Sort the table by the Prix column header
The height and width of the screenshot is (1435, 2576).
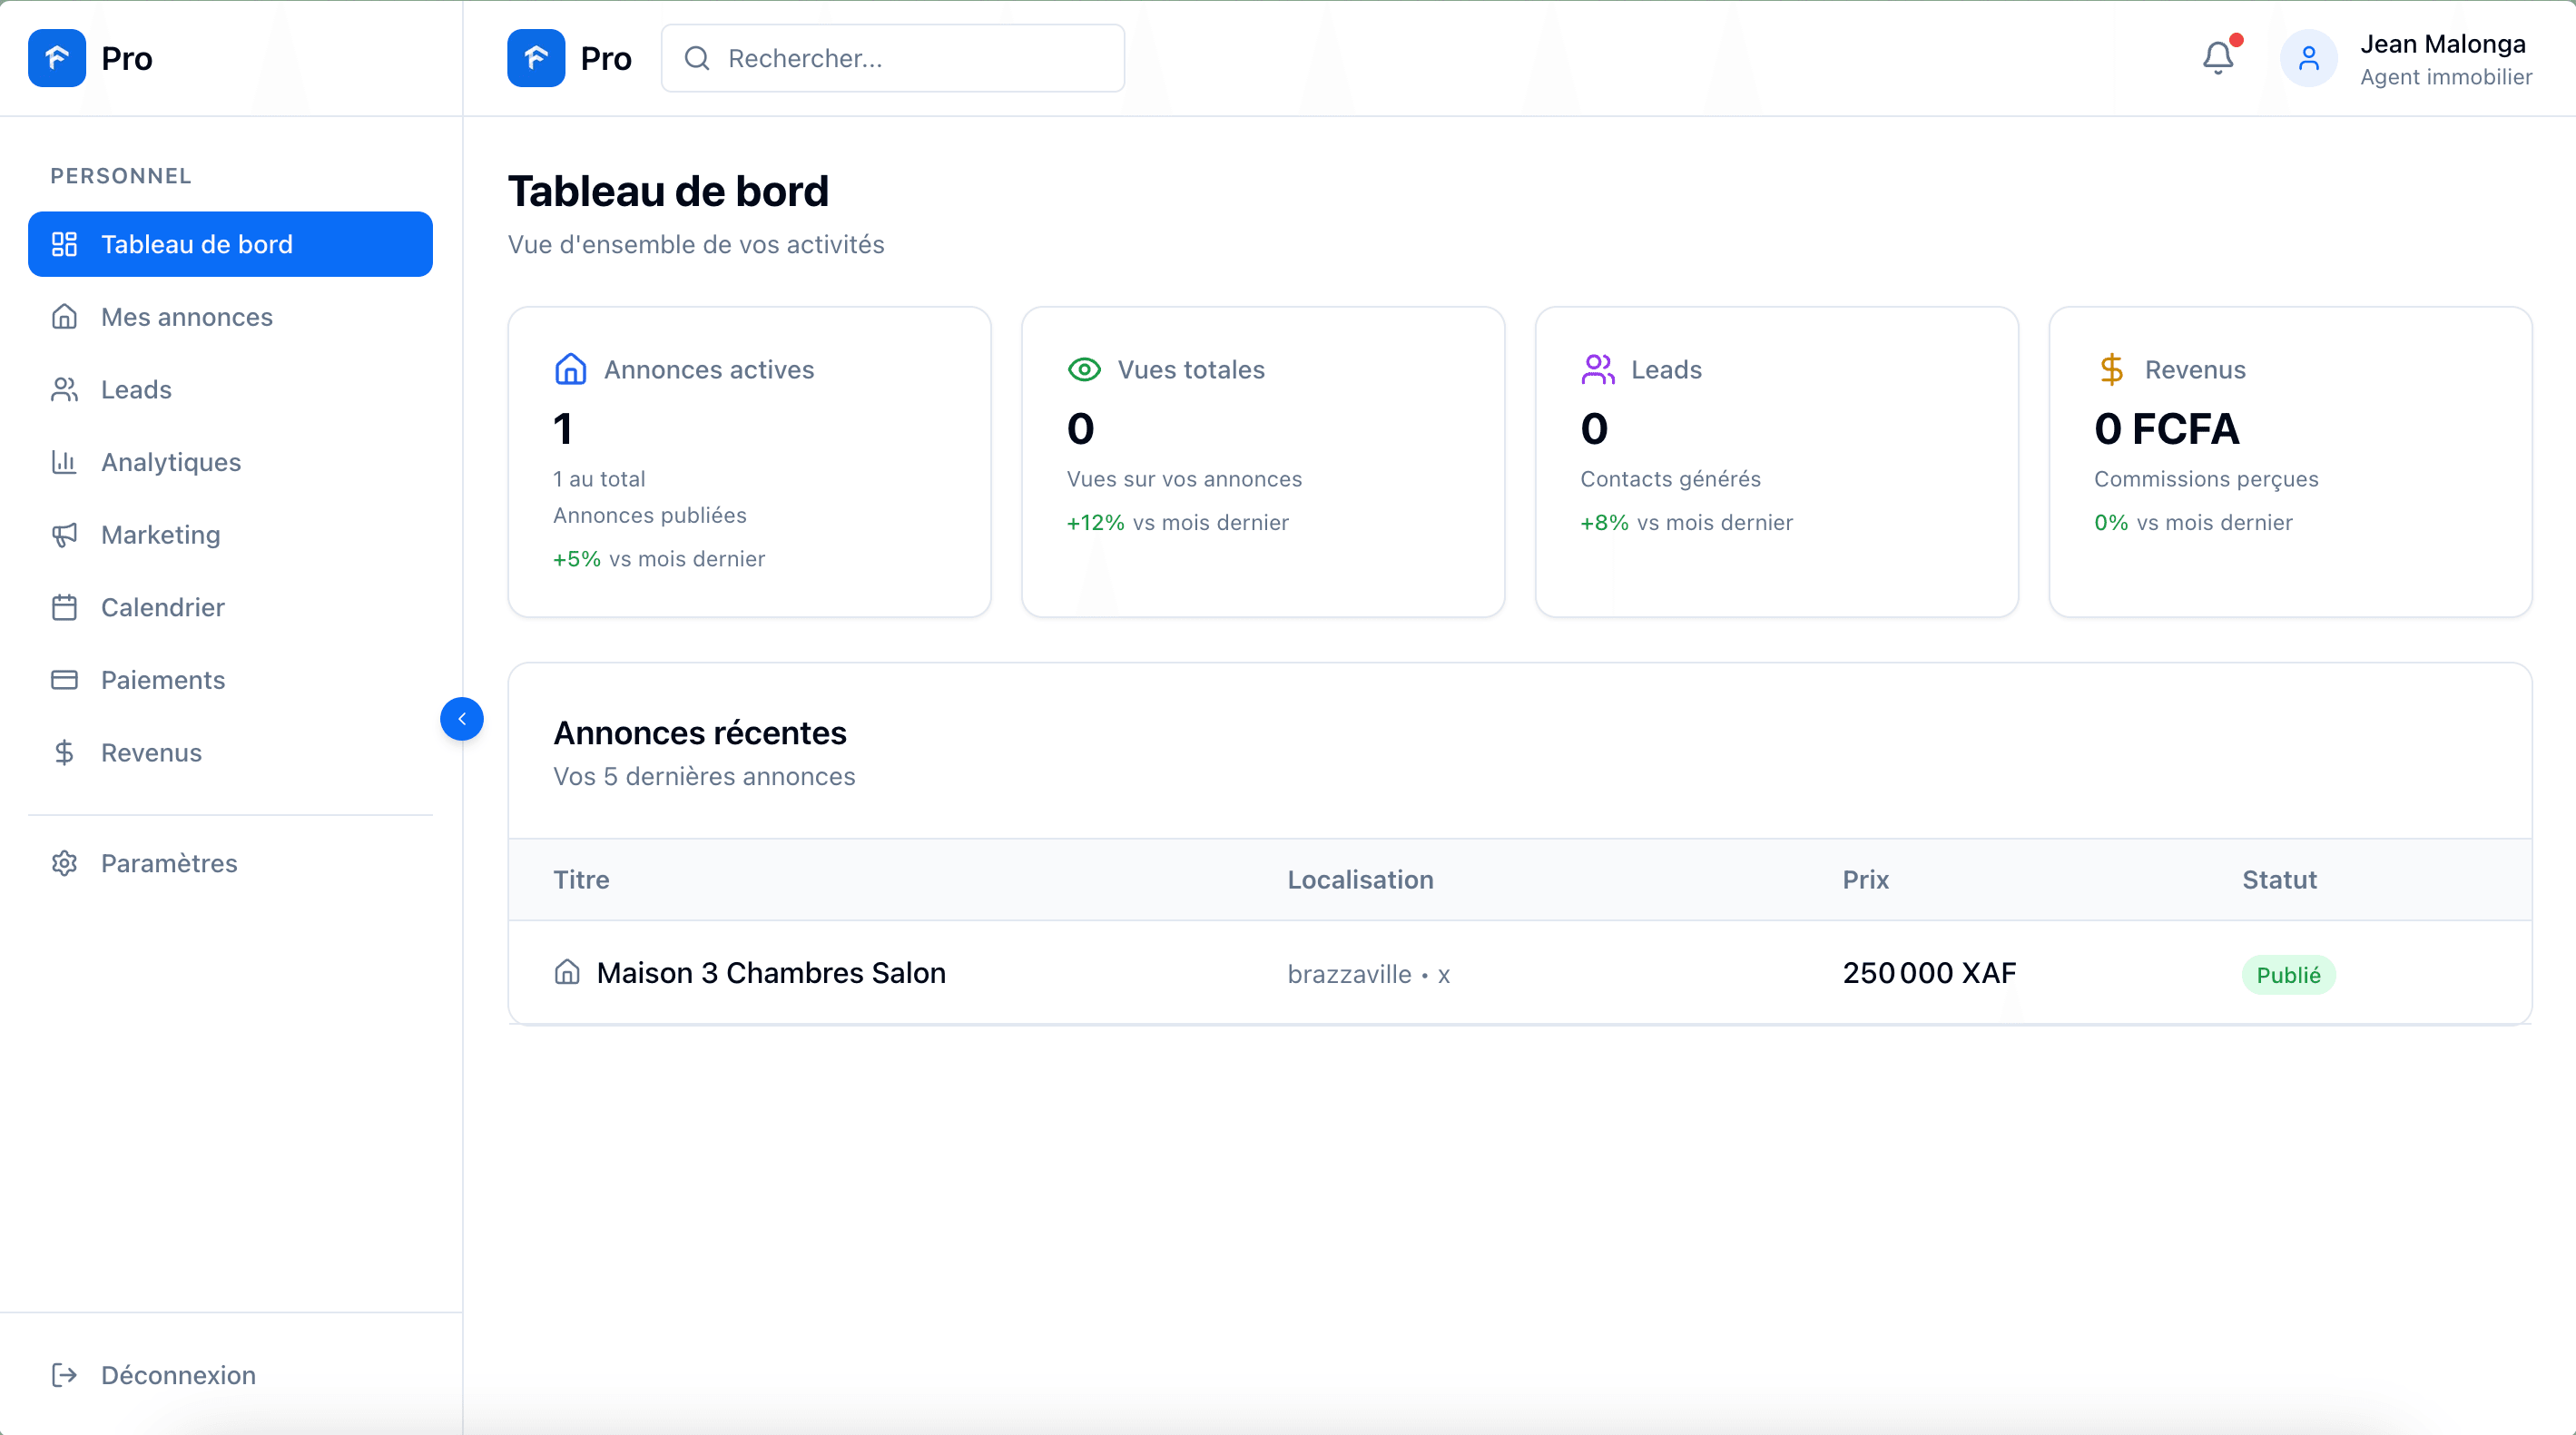[x=1865, y=880]
